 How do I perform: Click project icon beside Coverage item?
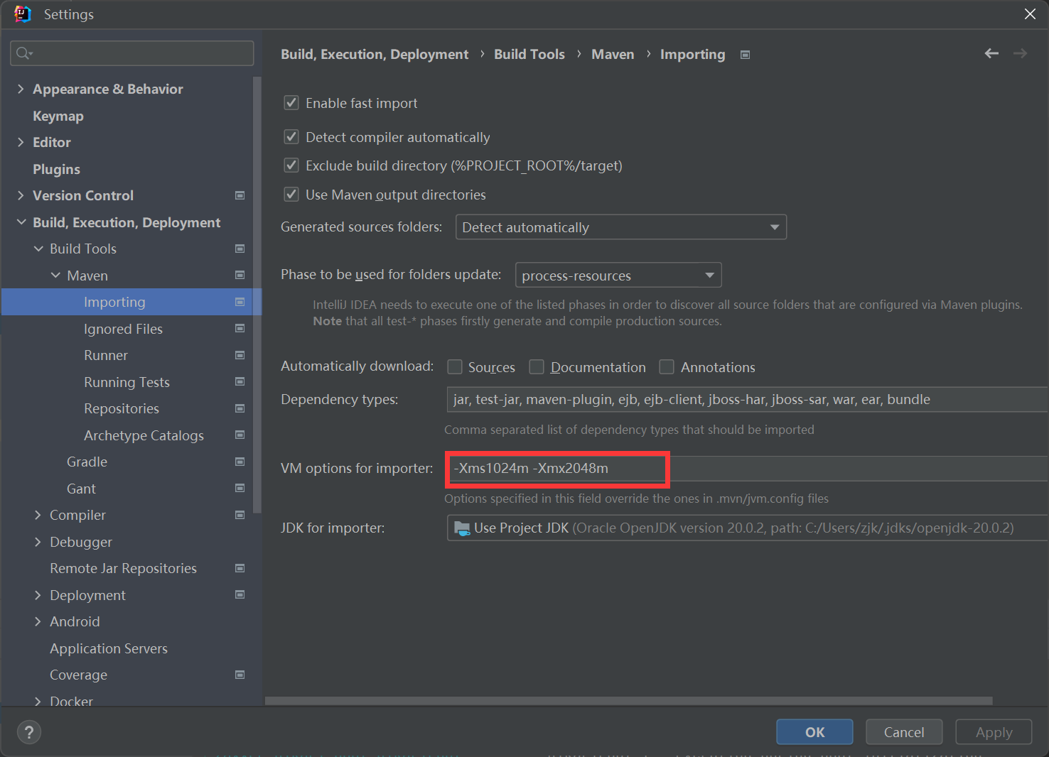(x=240, y=675)
